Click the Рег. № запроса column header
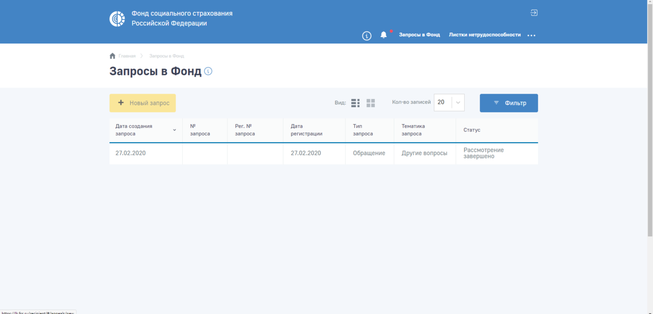Image resolution: width=653 pixels, height=314 pixels. coord(255,130)
